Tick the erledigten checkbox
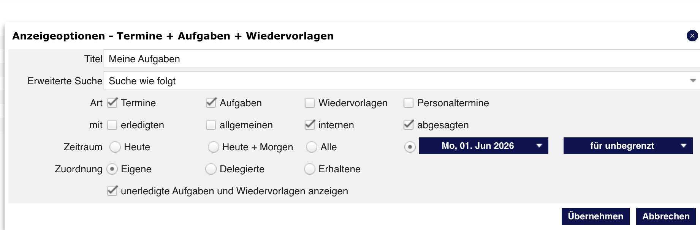The image size is (700, 230). (x=112, y=125)
